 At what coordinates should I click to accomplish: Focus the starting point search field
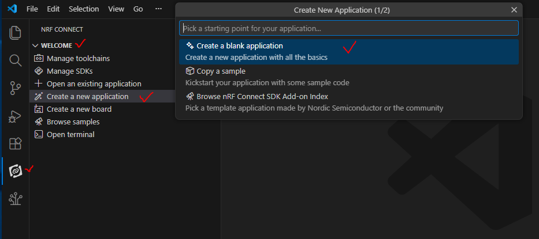348,28
